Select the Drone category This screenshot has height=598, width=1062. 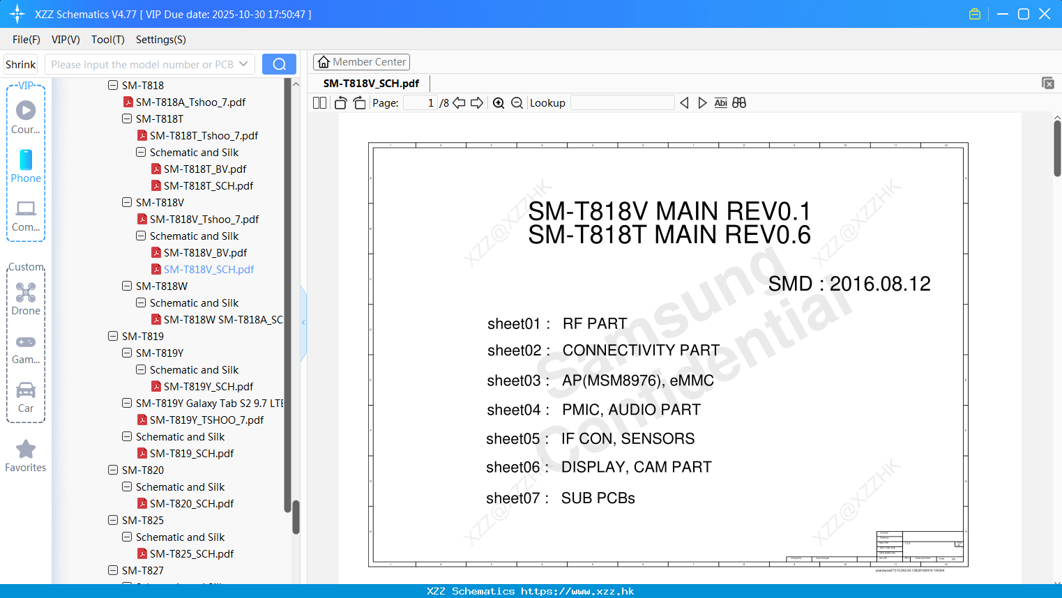point(26,300)
